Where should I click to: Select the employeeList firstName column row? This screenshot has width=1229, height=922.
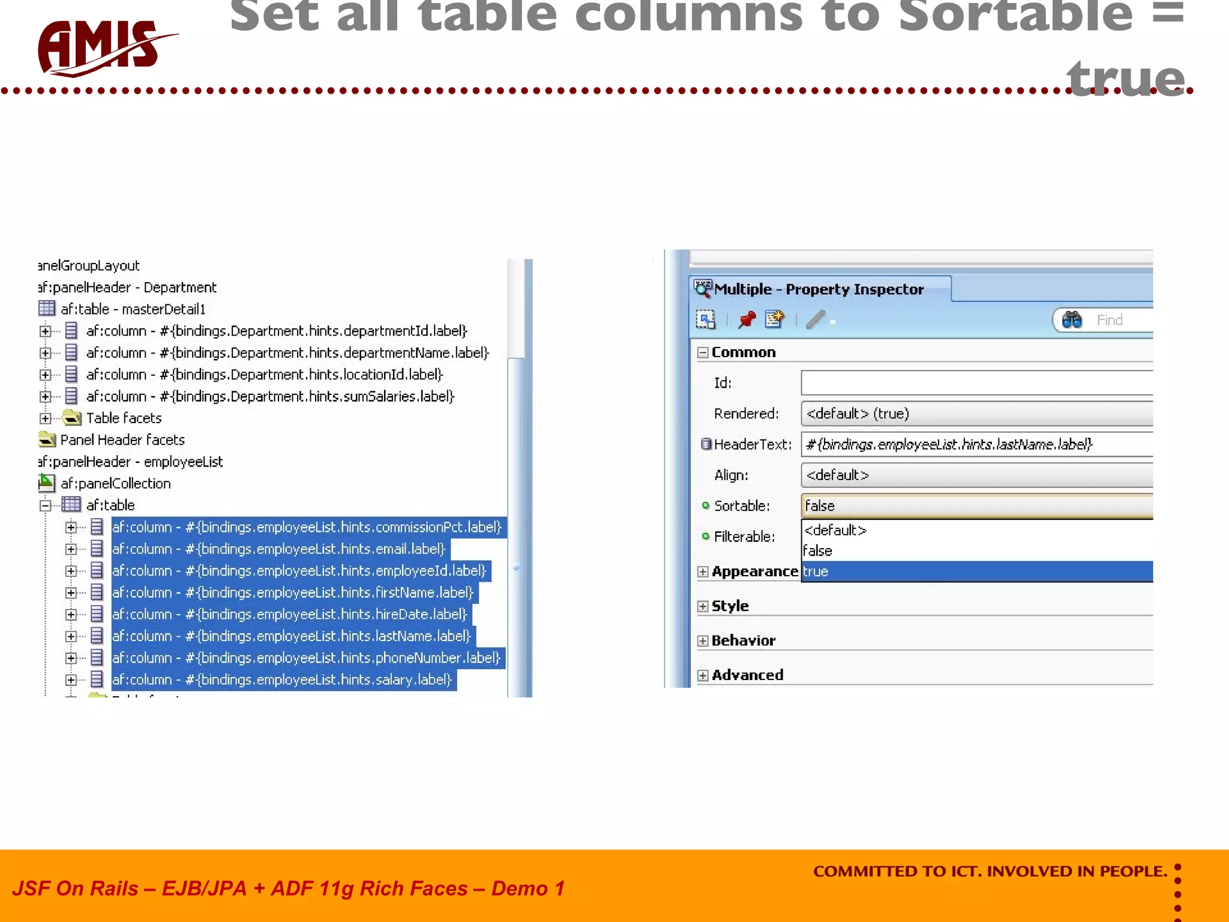[x=295, y=592]
